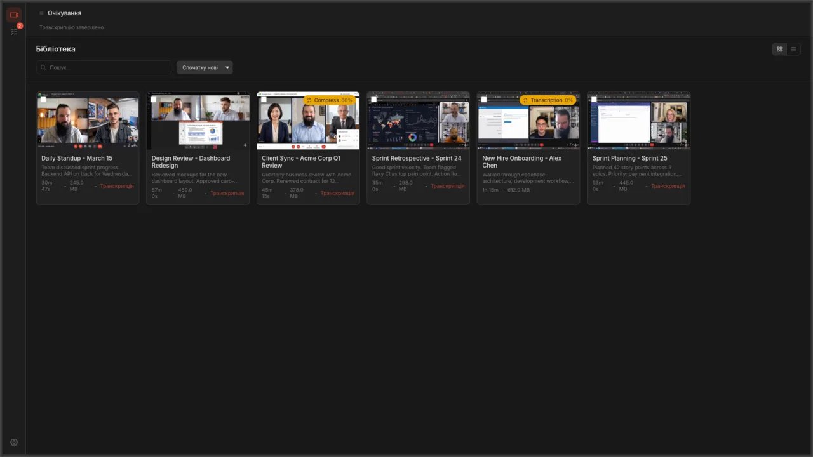Click the 489.0 MB file size

185,193
